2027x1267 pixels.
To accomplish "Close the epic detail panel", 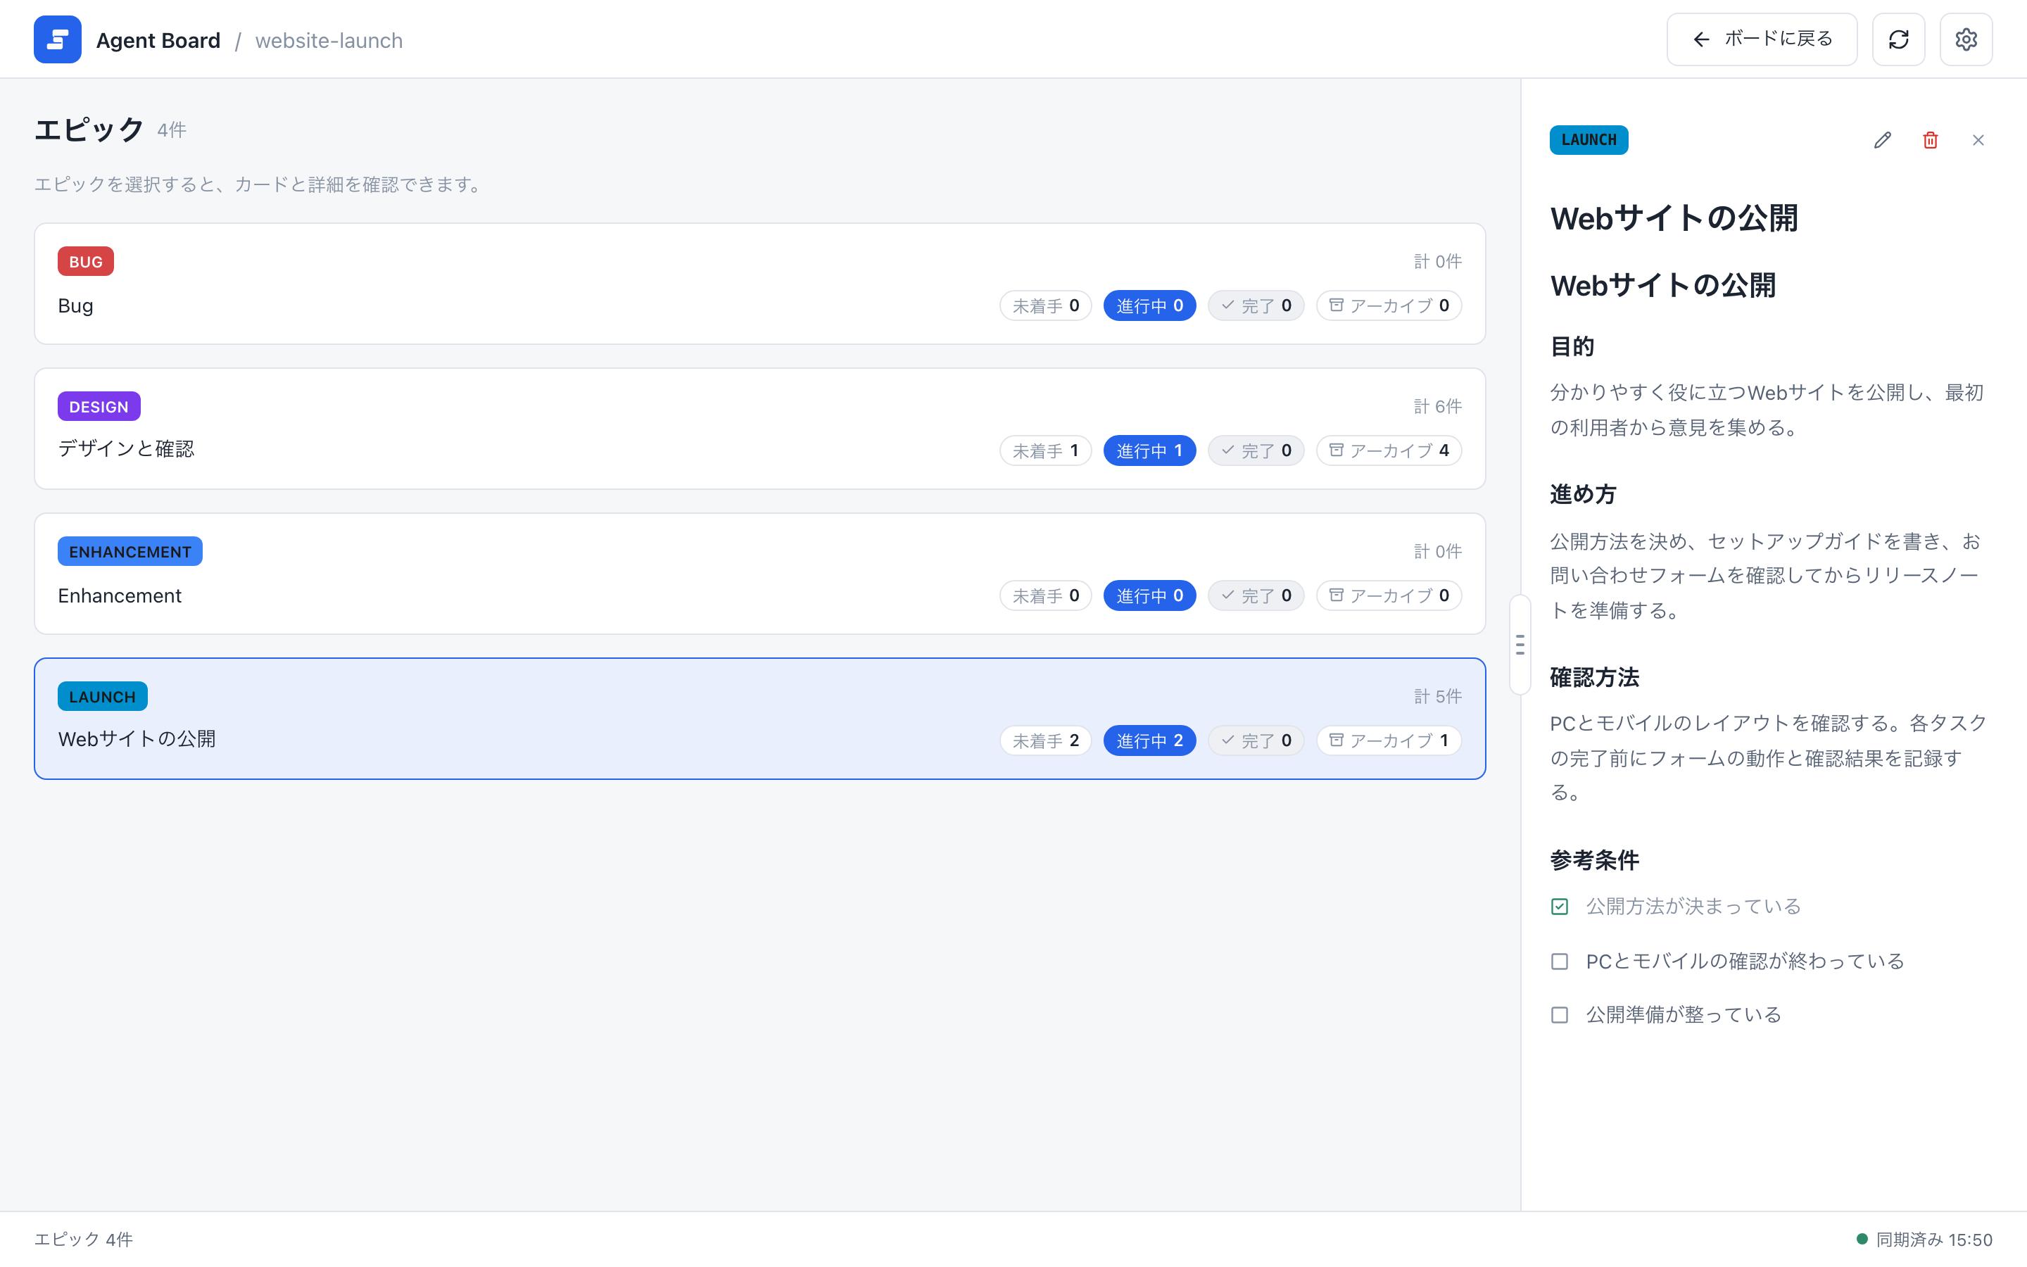I will [x=1978, y=140].
